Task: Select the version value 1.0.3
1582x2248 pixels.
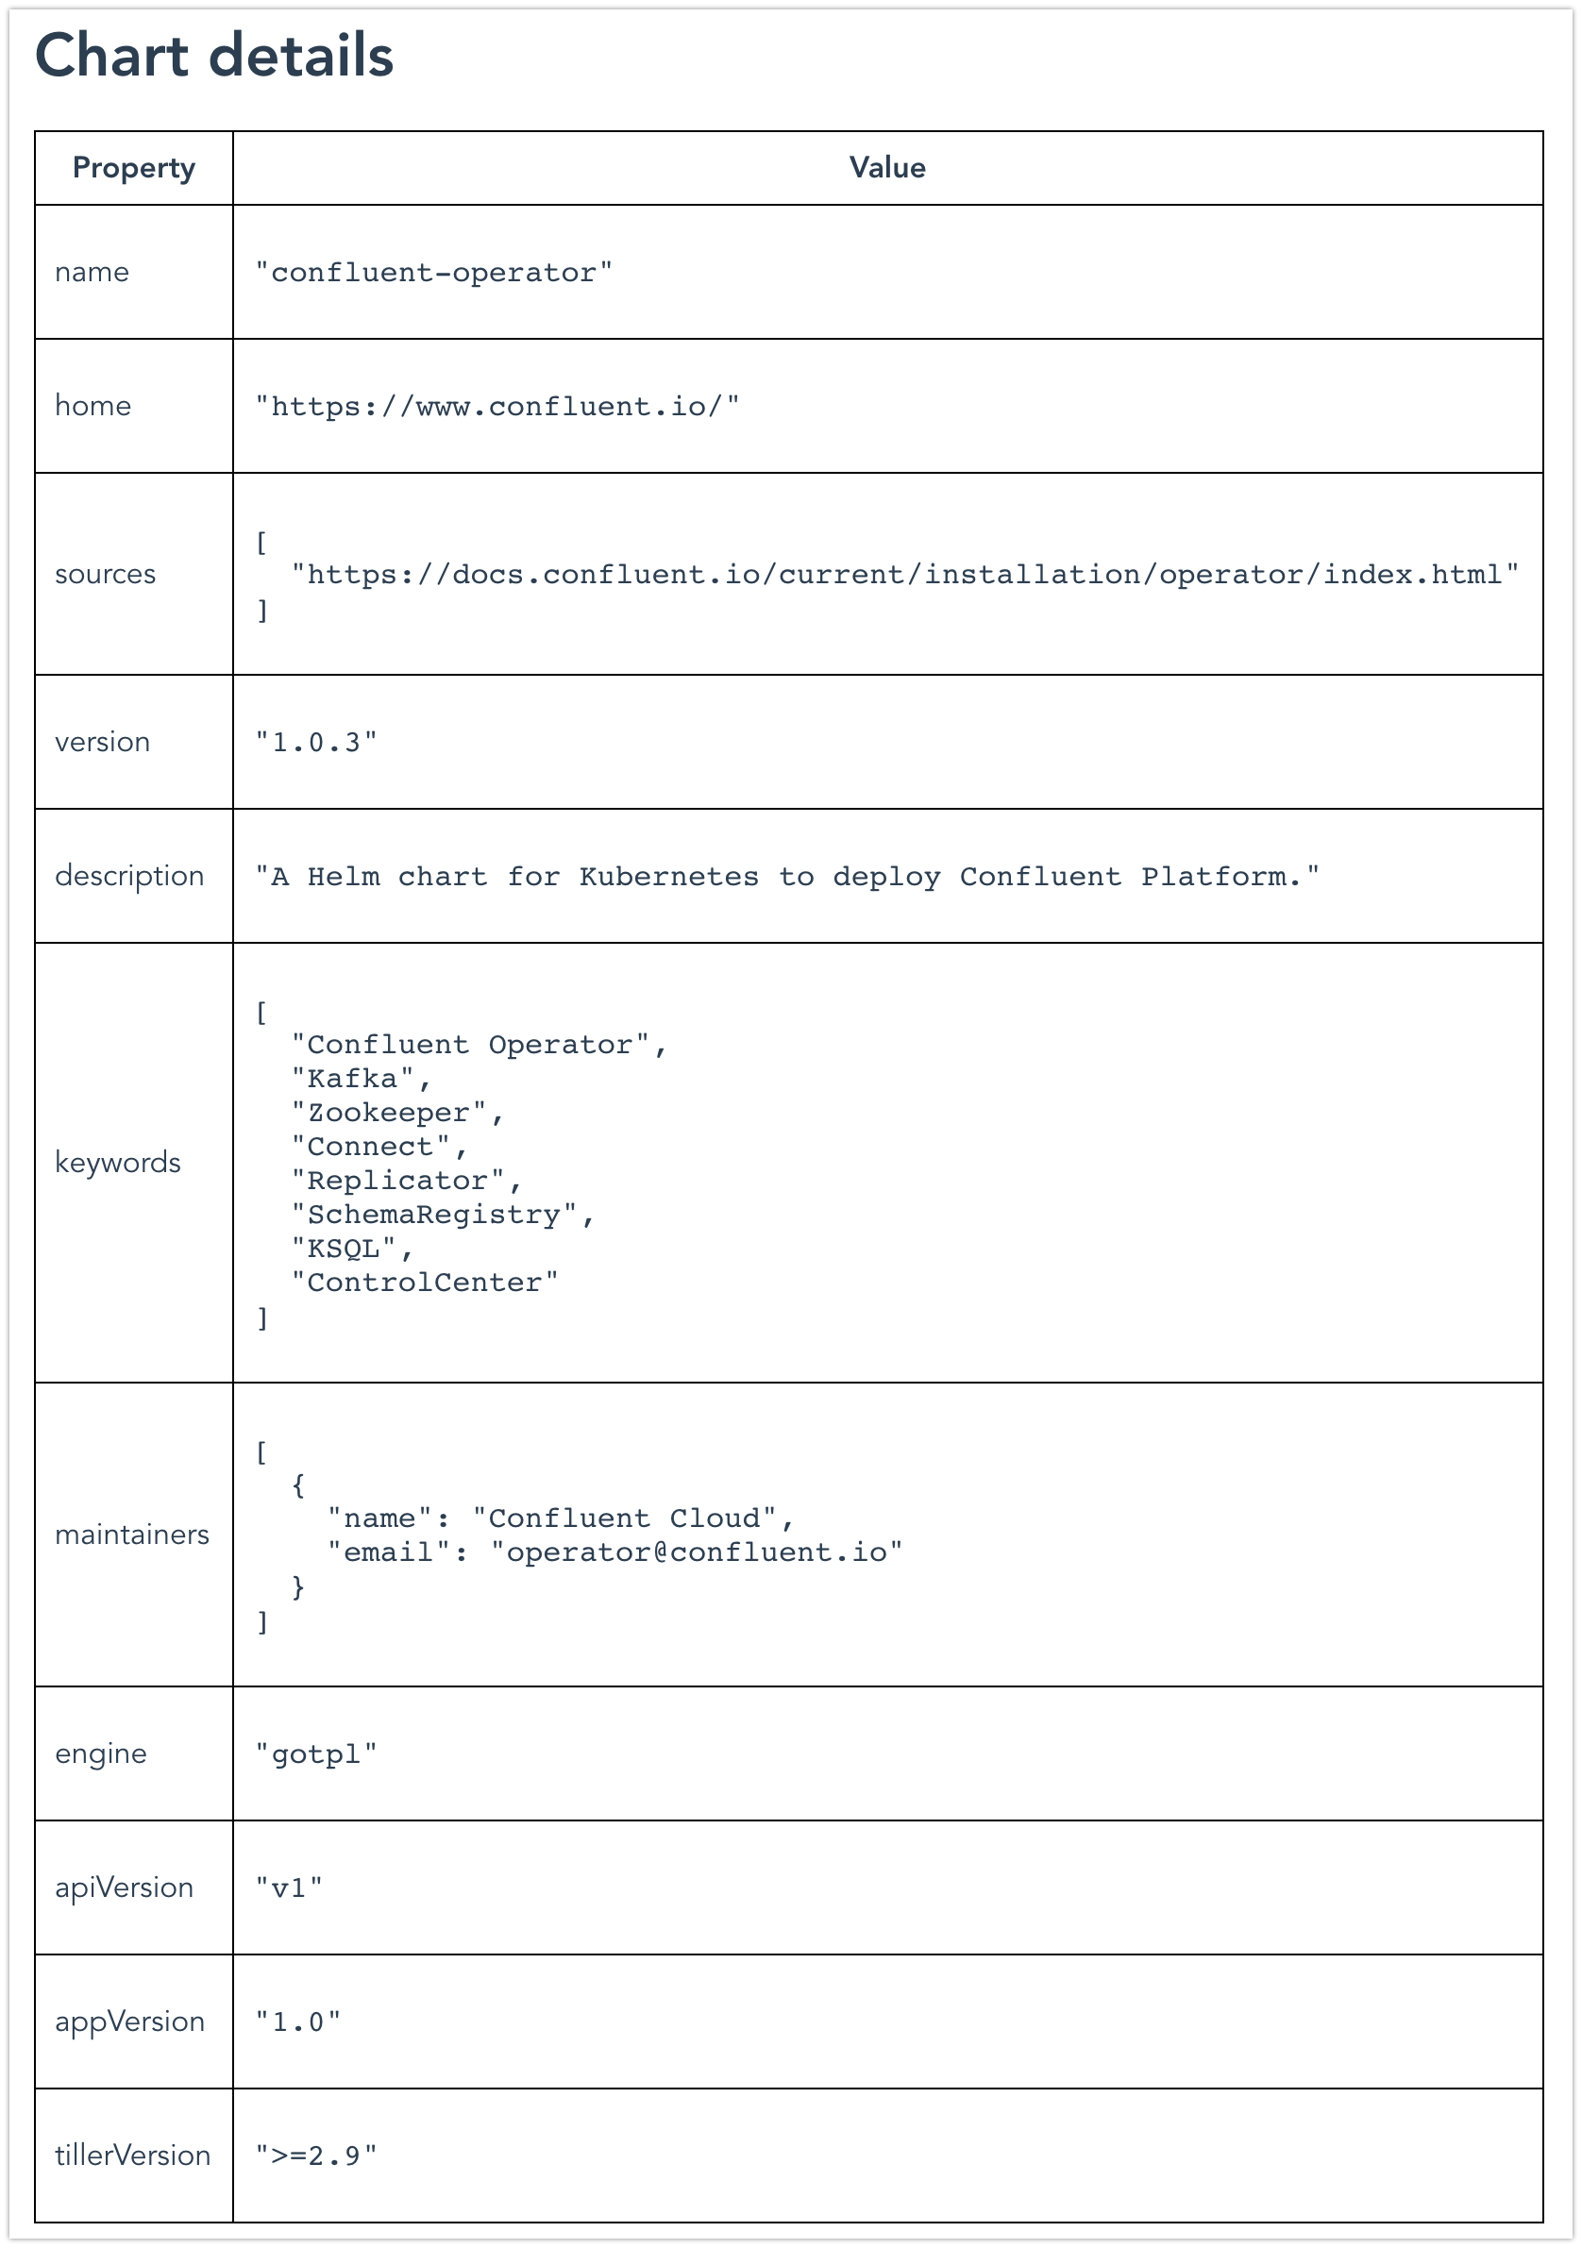Action: tap(316, 742)
